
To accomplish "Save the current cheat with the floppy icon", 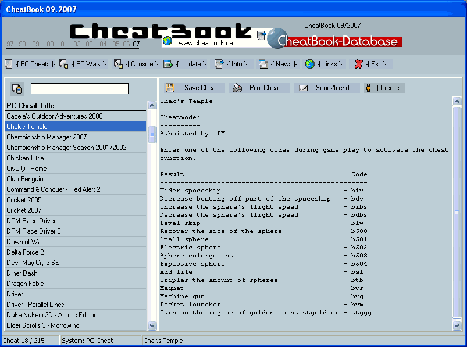I will tap(169, 88).
